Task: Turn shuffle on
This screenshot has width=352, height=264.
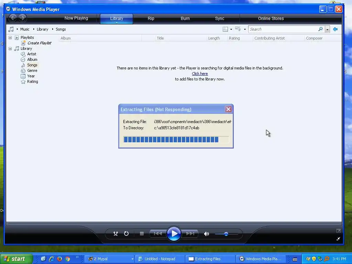Action: click(x=115, y=234)
